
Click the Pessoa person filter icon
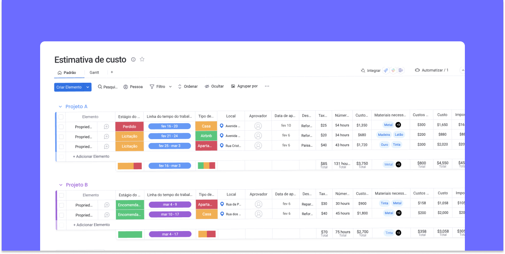(125, 87)
